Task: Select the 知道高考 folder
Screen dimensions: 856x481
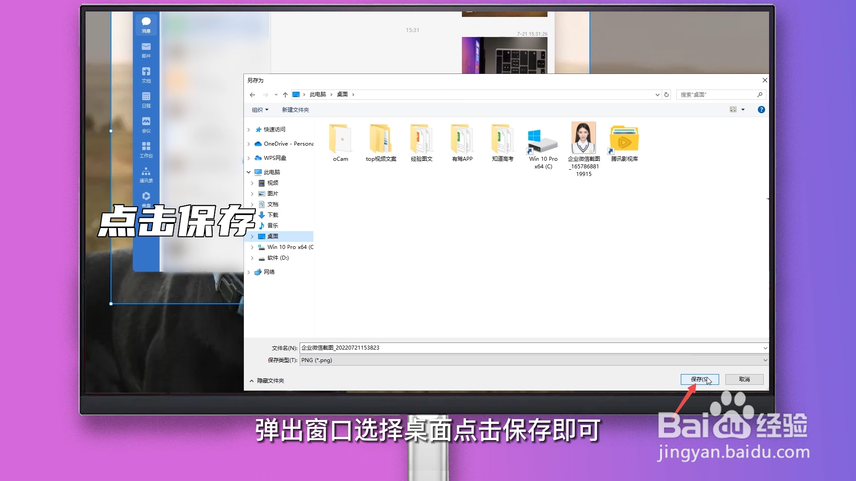Action: pos(502,143)
